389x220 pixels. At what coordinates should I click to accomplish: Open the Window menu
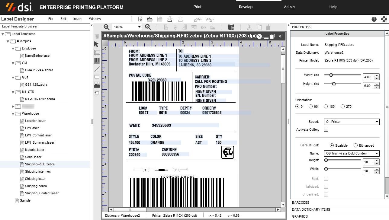[95, 19]
